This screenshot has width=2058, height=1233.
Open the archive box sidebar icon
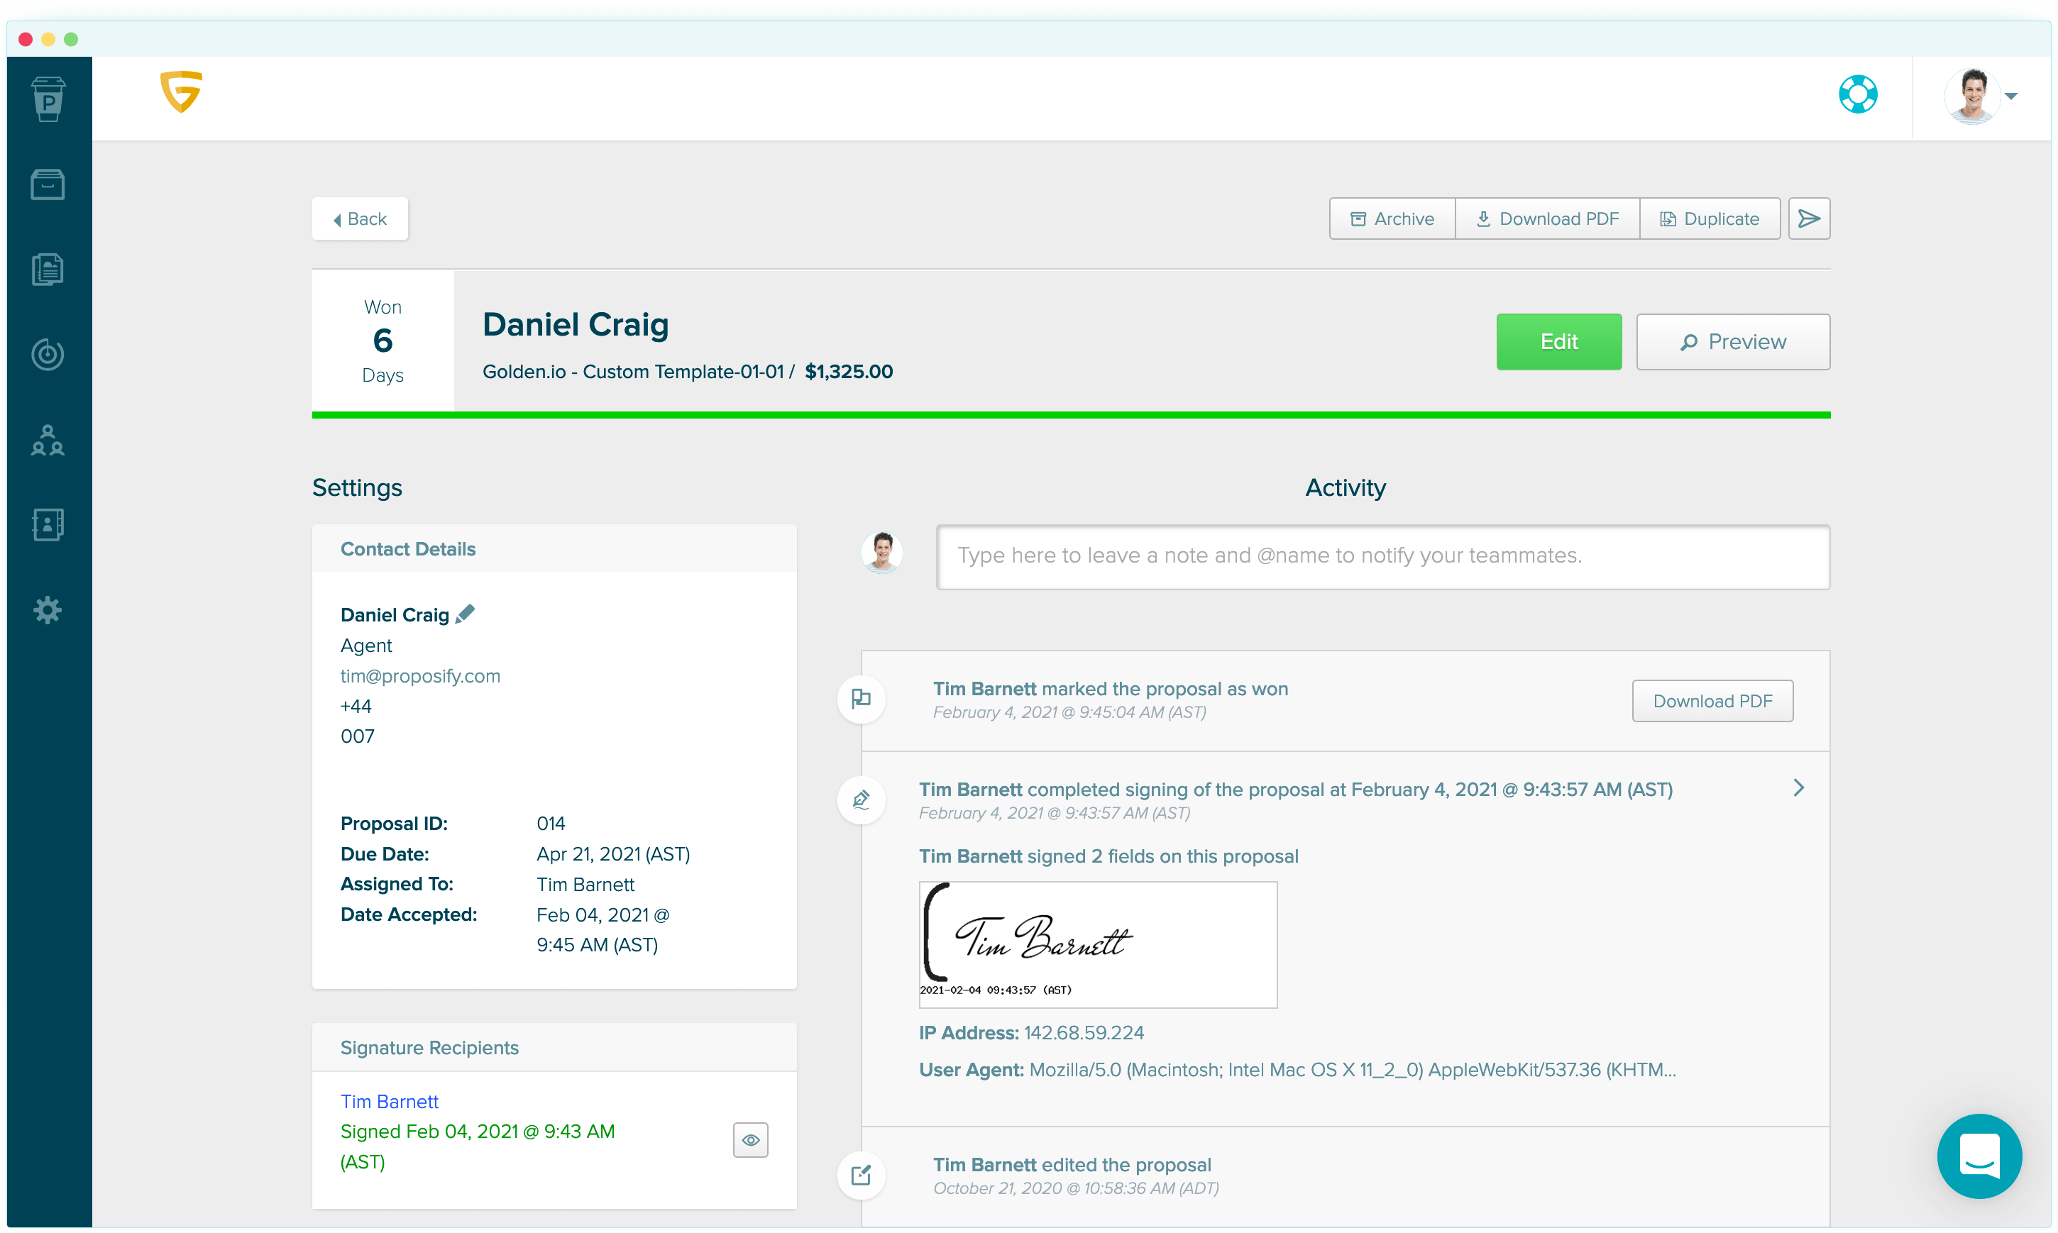48,184
